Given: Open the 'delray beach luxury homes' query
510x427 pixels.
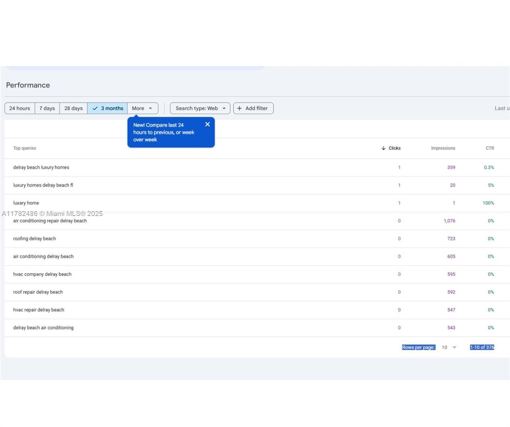Looking at the screenshot, I should pos(41,168).
